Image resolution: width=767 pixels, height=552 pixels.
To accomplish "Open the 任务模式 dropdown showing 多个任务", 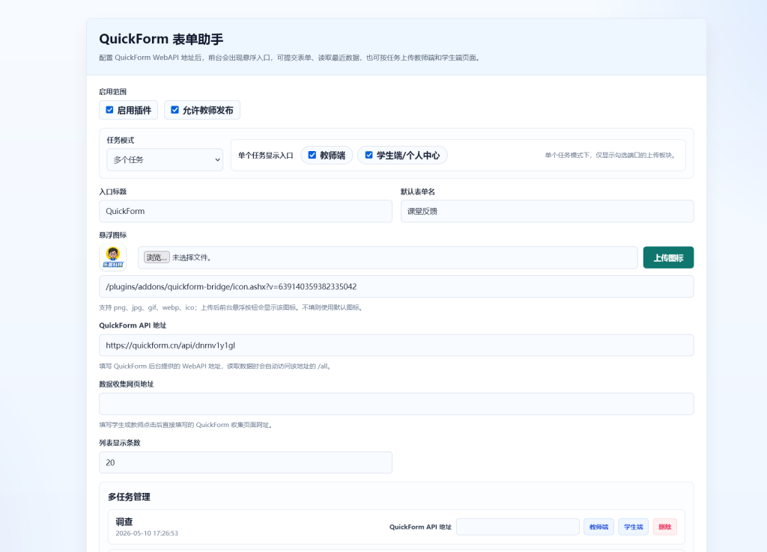I will [165, 160].
